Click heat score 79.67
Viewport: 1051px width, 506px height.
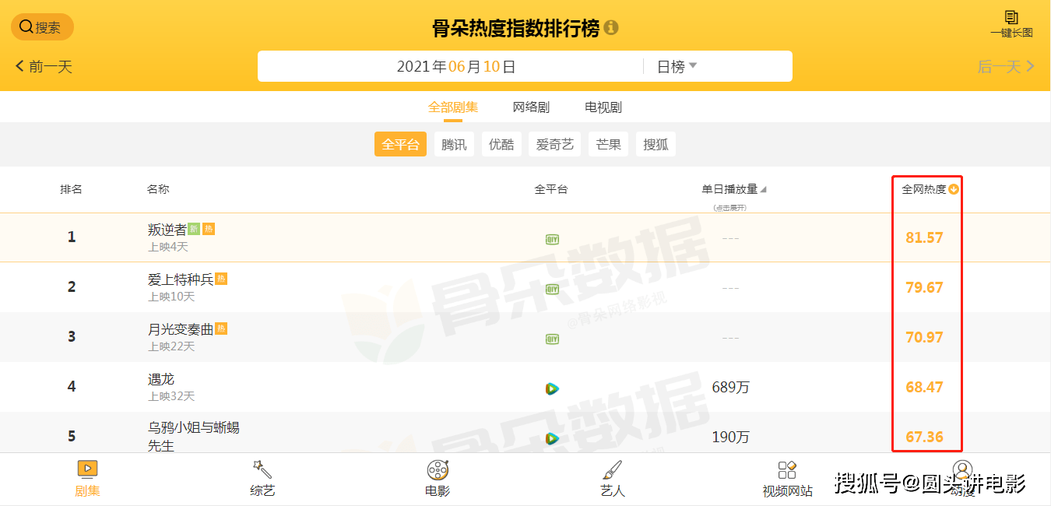[924, 287]
